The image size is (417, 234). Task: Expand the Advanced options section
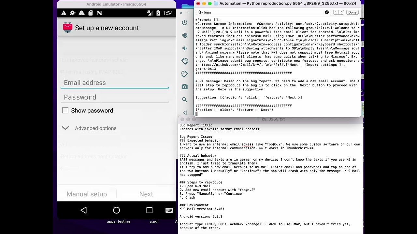pos(89,128)
